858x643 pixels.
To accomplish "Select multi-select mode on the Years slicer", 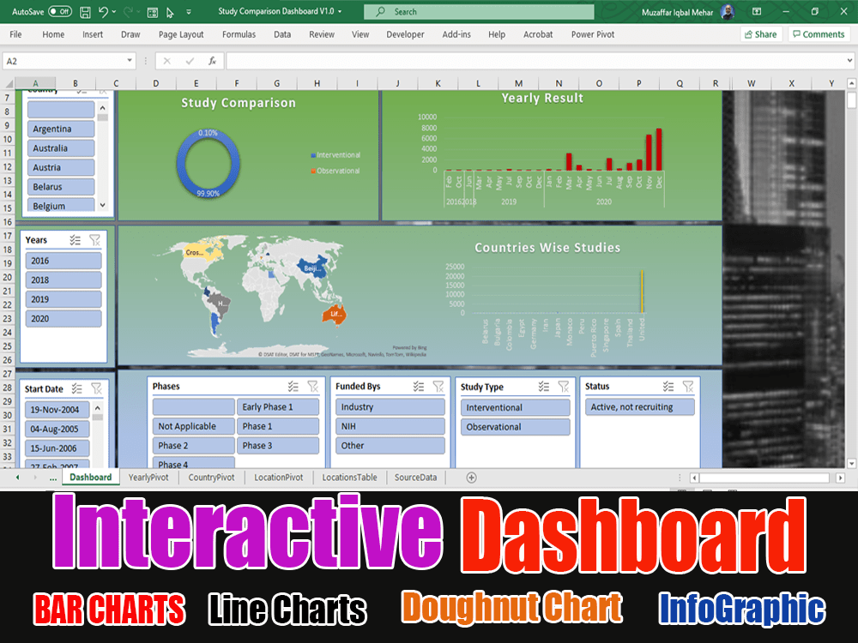I will point(75,240).
